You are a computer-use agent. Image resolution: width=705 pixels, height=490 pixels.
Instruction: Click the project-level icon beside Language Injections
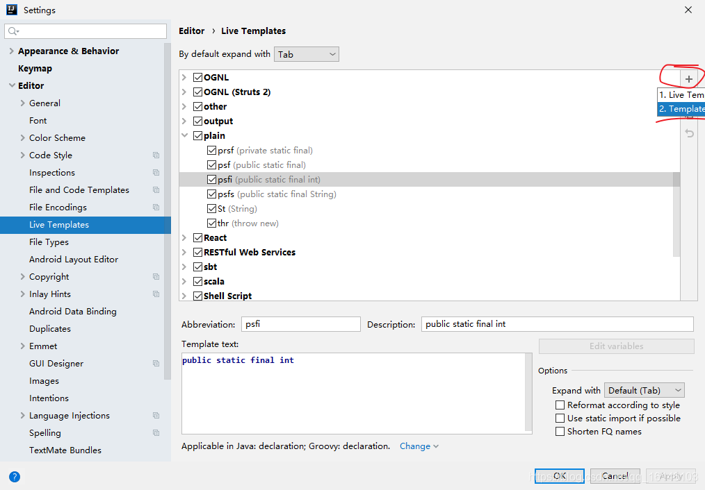click(156, 416)
